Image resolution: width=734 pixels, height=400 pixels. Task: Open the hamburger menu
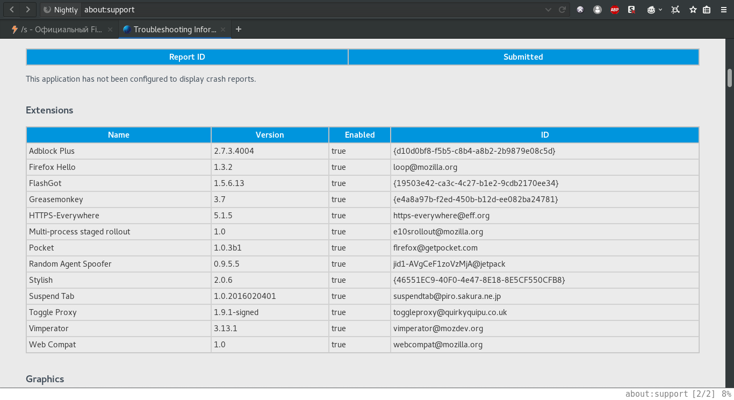pyautogui.click(x=723, y=10)
